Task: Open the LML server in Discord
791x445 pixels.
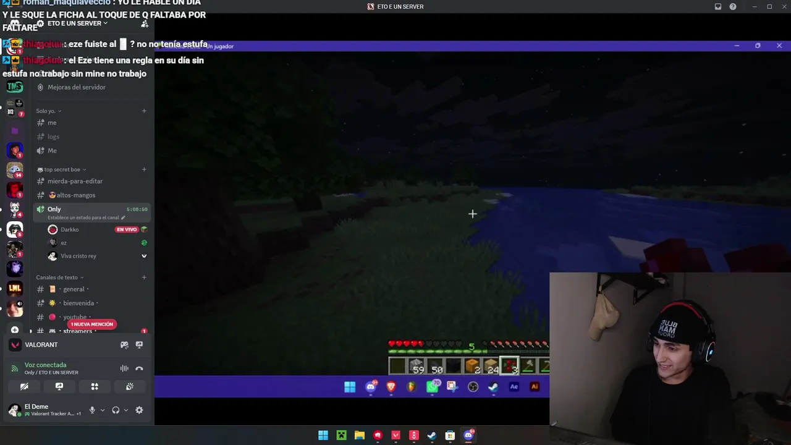Action: (15, 288)
